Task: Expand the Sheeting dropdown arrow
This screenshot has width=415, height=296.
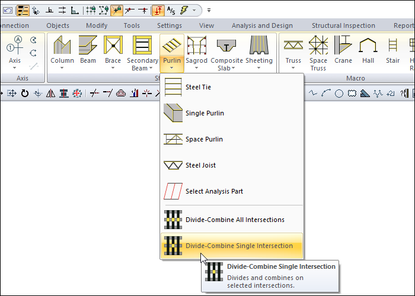Action: 259,68
